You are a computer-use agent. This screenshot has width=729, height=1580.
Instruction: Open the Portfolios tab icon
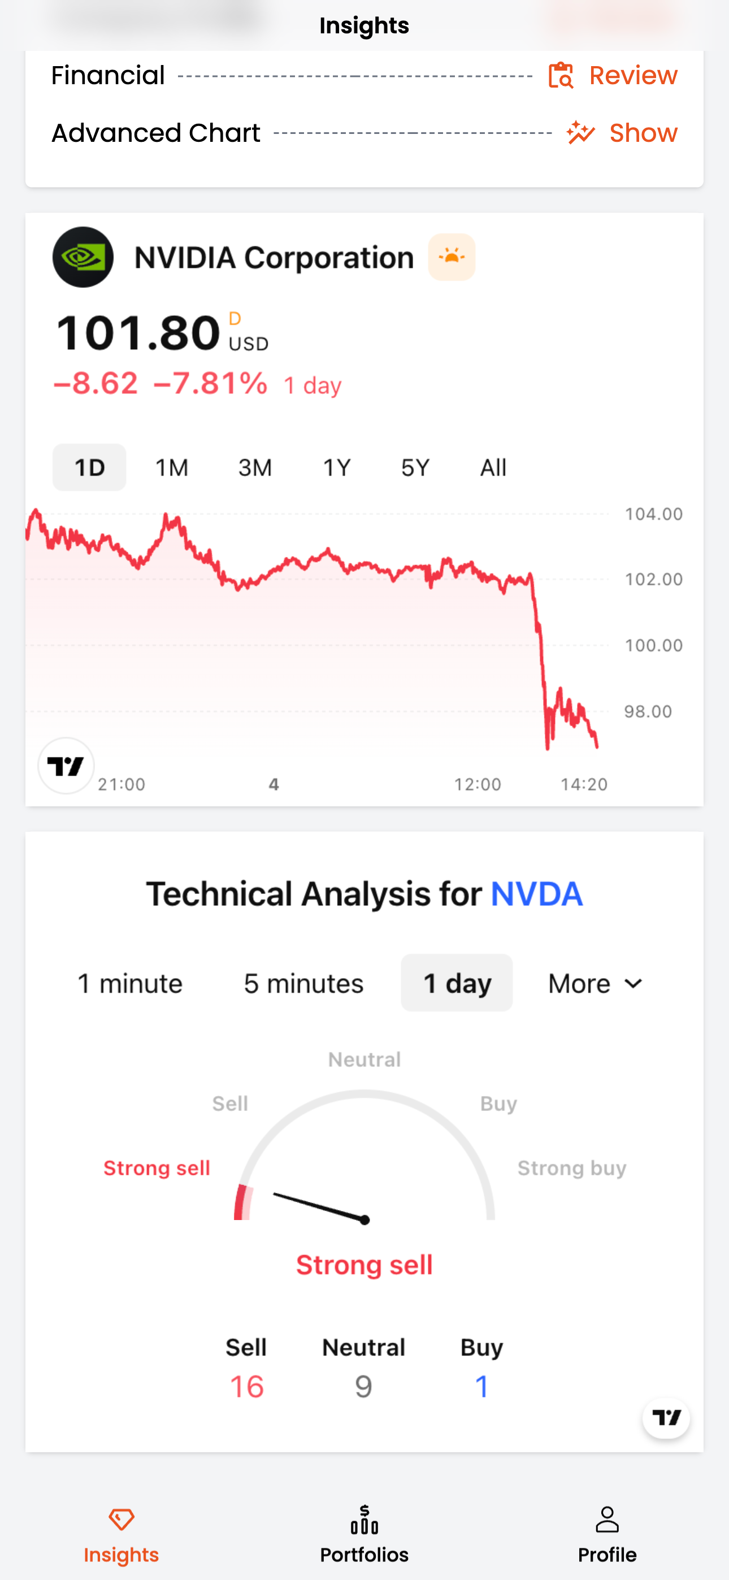click(364, 1520)
